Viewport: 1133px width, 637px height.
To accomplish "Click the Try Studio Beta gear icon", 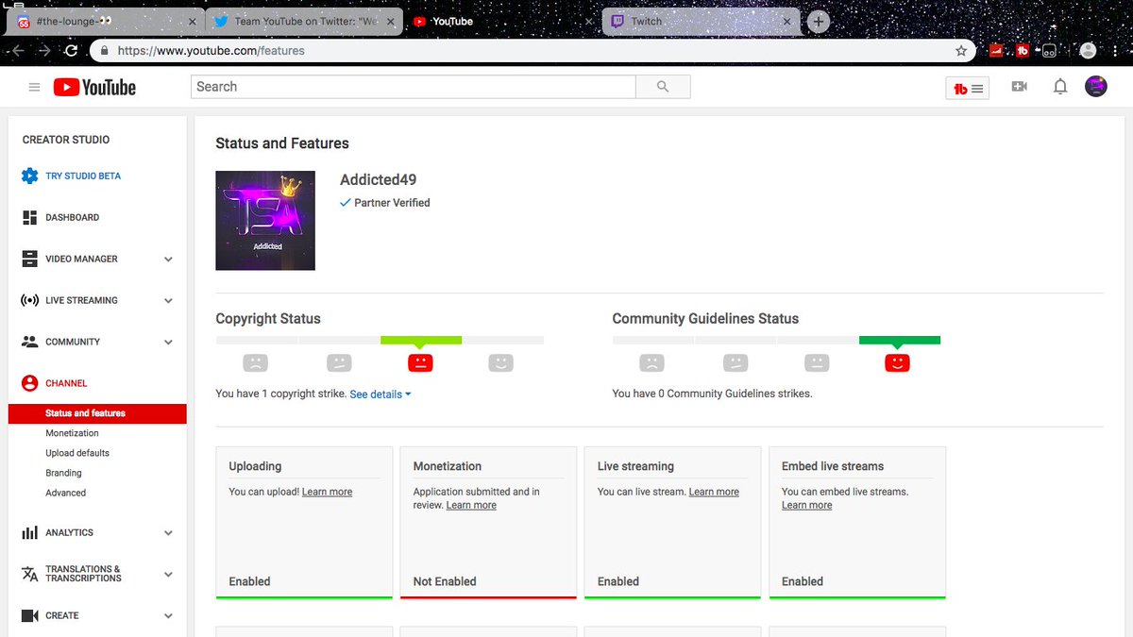I will pos(29,176).
